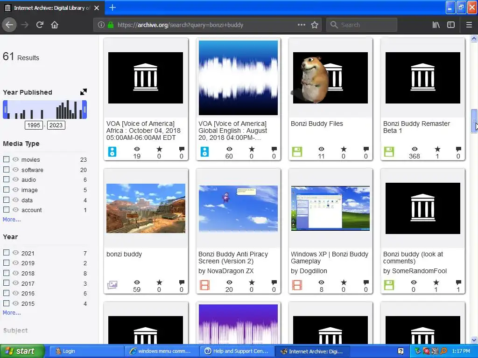Open the Windows XP desktop thumbnail
The height and width of the screenshot is (358, 478).
[330, 208]
